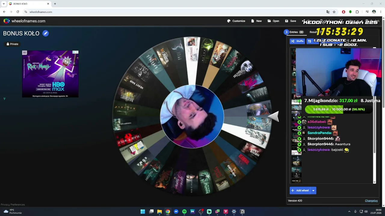Open the green download arrow extension
The image size is (385, 216).
click(350, 12)
